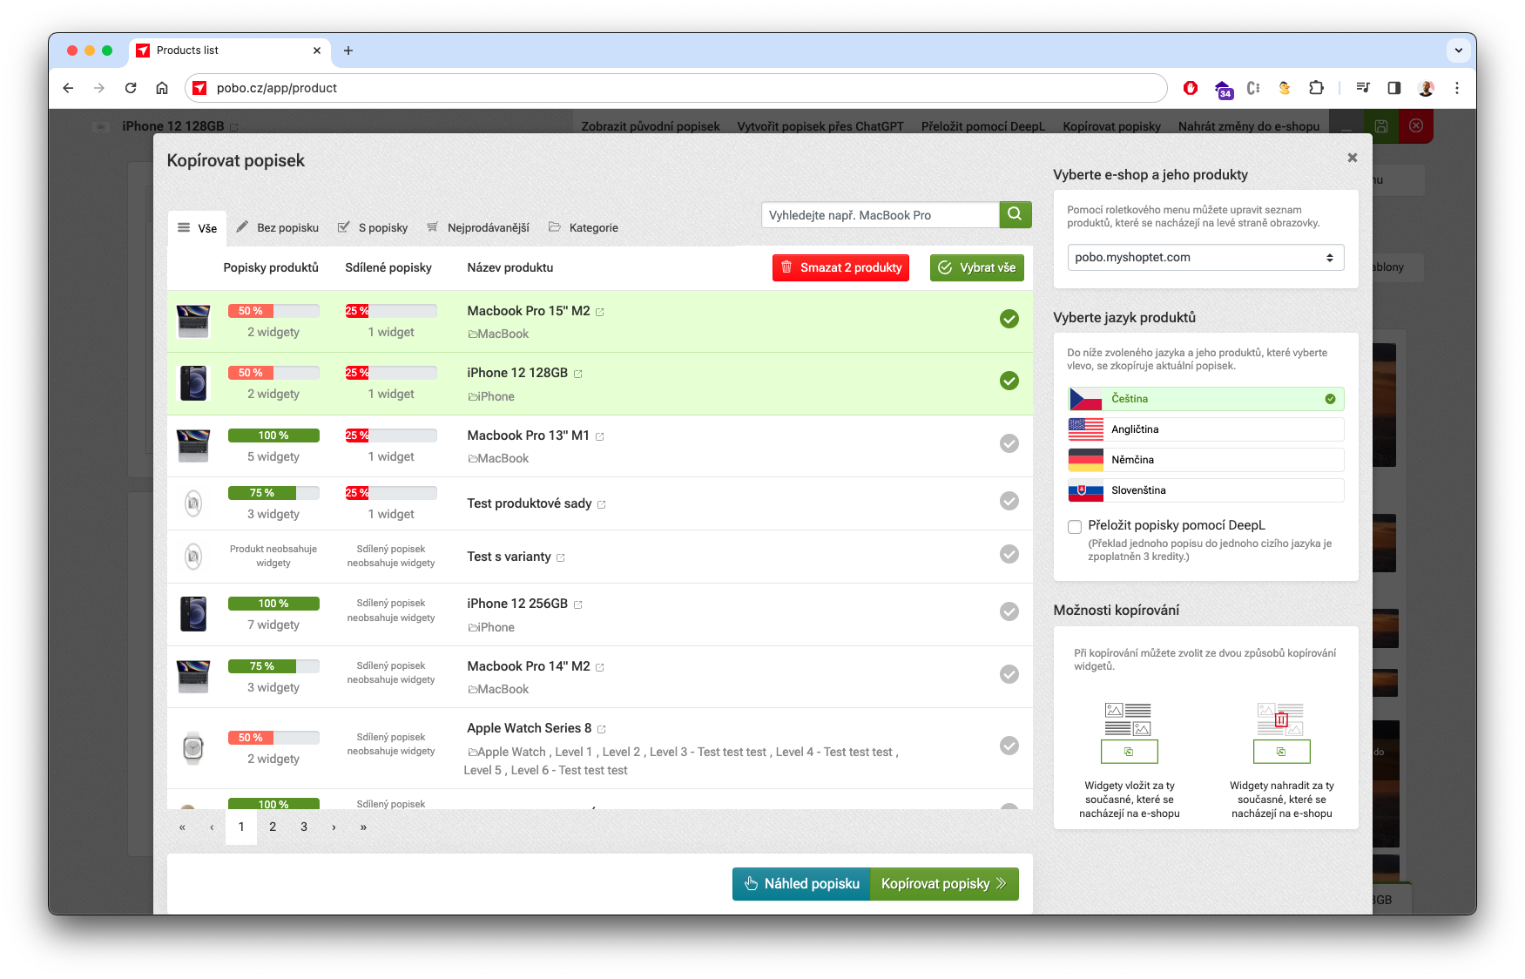Open a new browser tab
The height and width of the screenshot is (979, 1525).
(348, 51)
